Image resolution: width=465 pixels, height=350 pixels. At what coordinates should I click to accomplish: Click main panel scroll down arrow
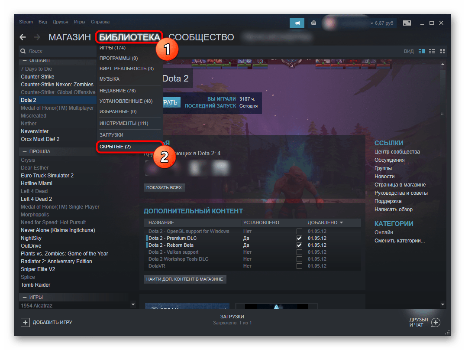[442, 304]
